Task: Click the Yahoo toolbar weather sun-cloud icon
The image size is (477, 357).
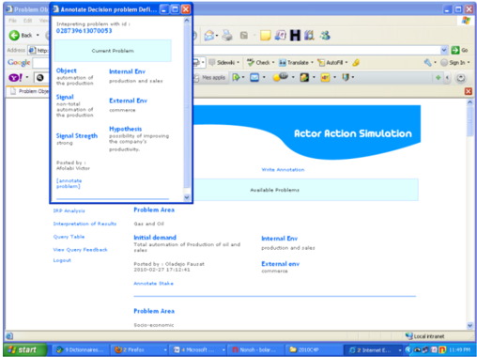Action: point(281,77)
